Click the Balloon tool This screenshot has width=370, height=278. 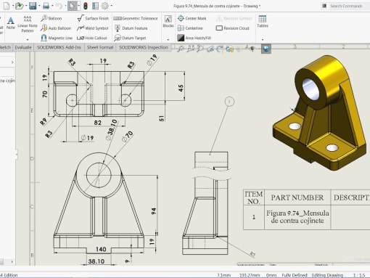coord(52,18)
